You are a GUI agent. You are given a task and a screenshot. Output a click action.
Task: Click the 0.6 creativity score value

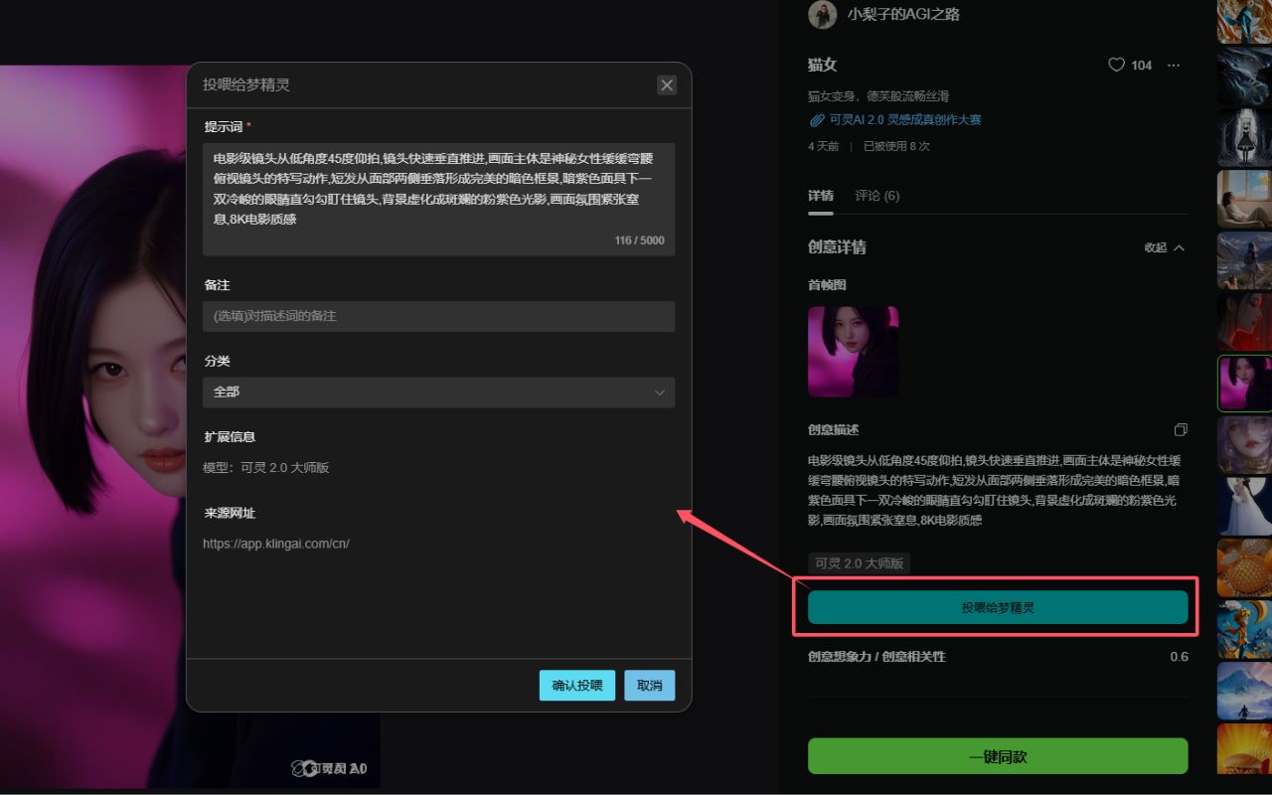[x=1179, y=657]
